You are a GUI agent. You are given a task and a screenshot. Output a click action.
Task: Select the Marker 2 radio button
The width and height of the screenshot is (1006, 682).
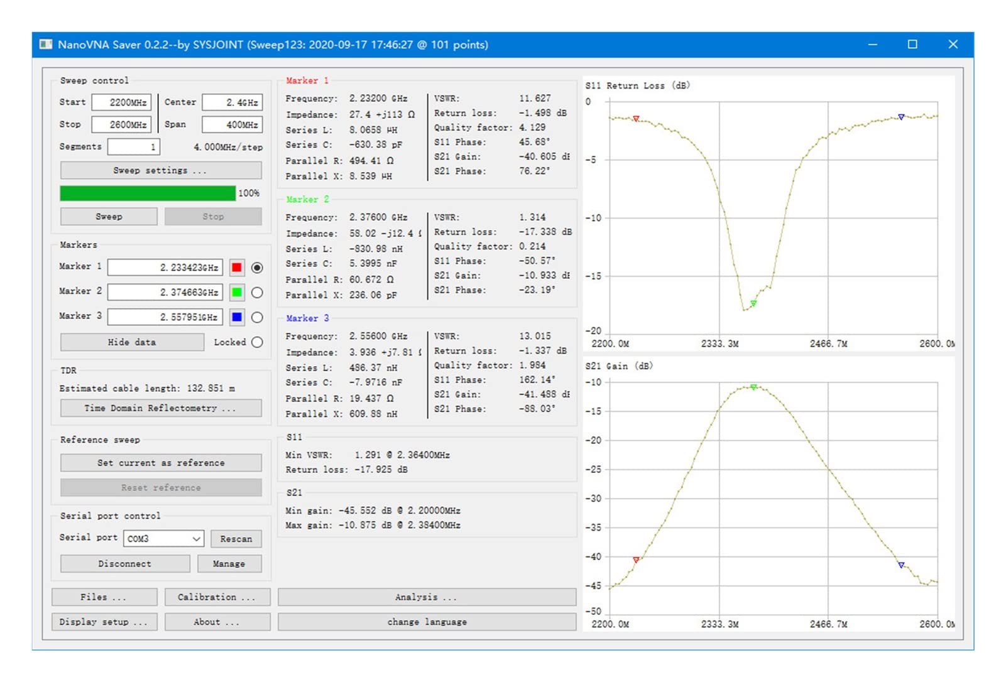(257, 293)
